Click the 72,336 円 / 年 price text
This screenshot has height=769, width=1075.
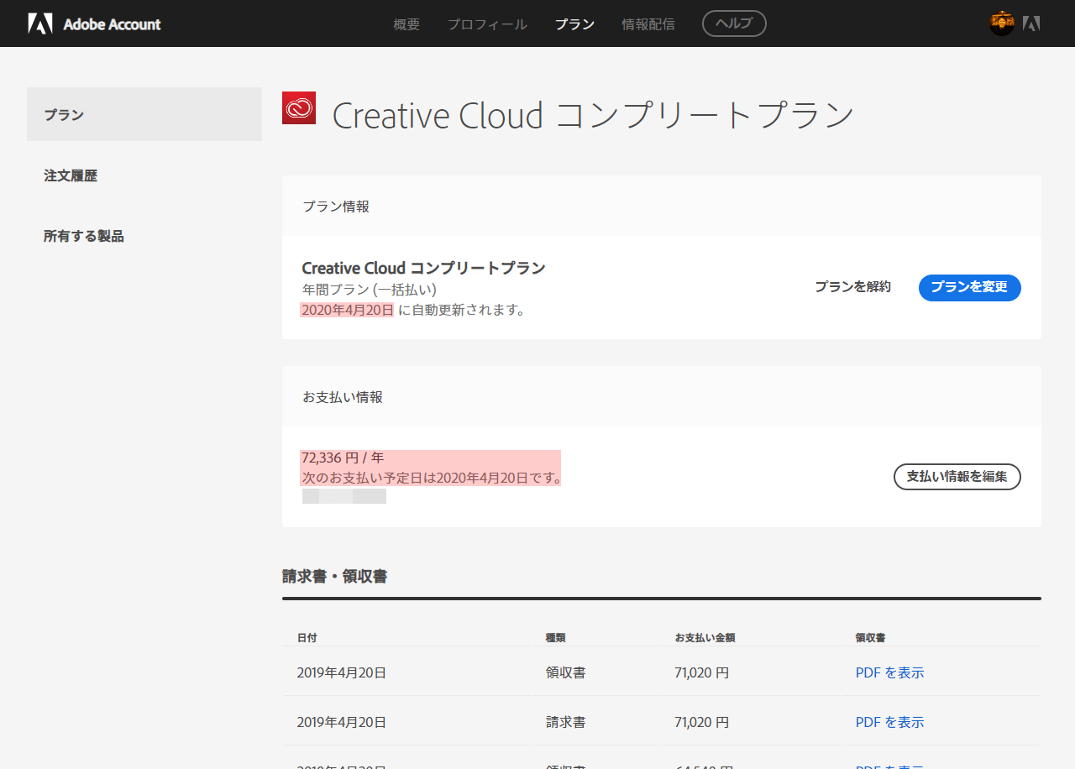coord(343,458)
